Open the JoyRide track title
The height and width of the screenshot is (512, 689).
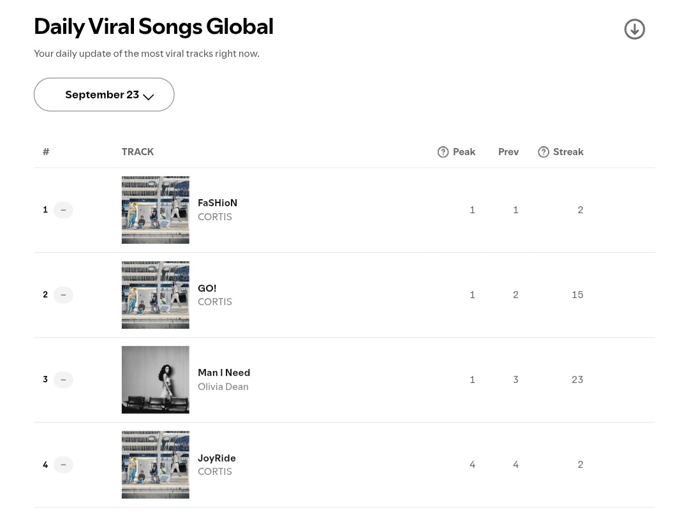[x=217, y=458]
